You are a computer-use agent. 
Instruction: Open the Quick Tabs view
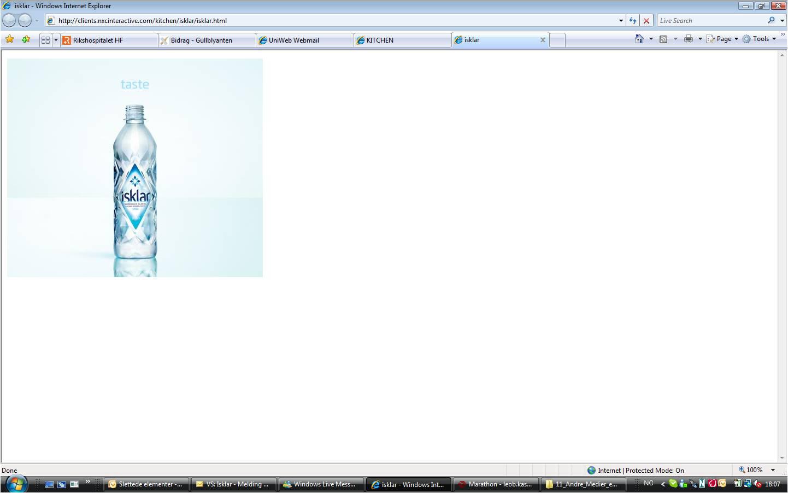tap(45, 40)
